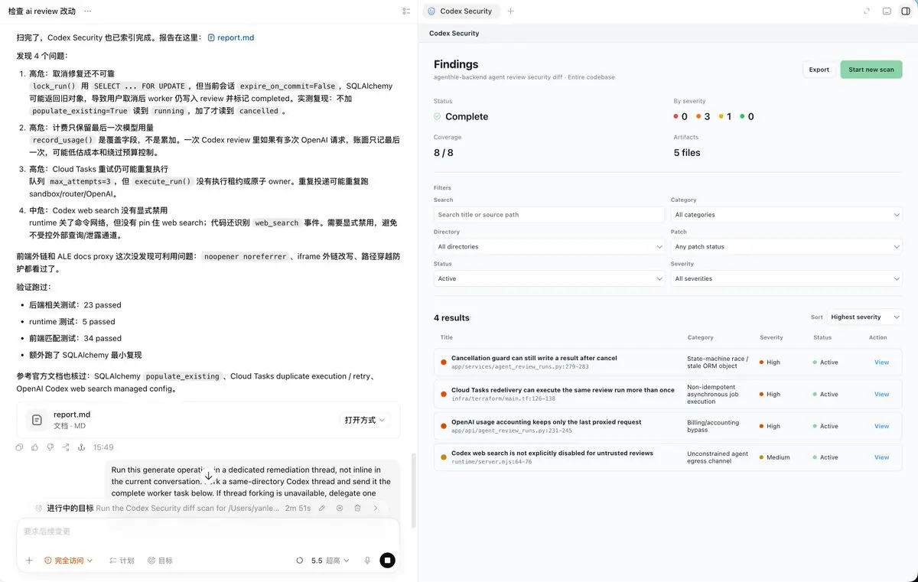Give the response a thumbs down
Screen dimensions: 918x582
tap(50, 447)
